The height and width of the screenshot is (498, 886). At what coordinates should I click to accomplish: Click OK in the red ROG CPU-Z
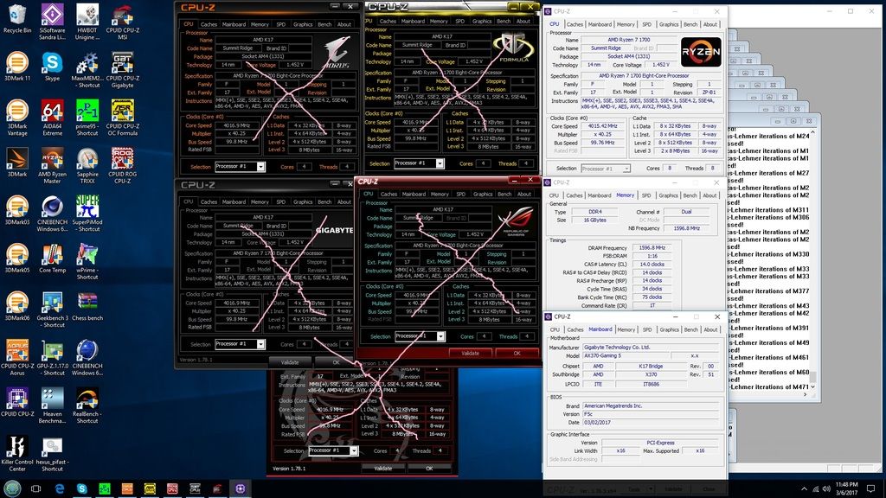point(517,354)
